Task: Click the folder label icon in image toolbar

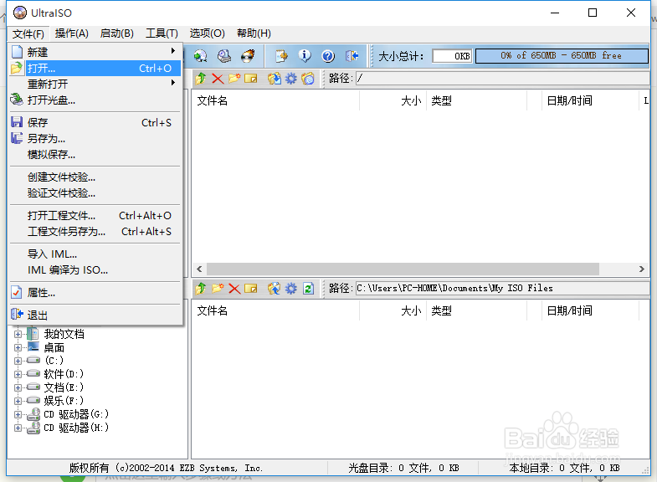Action: [x=308, y=79]
